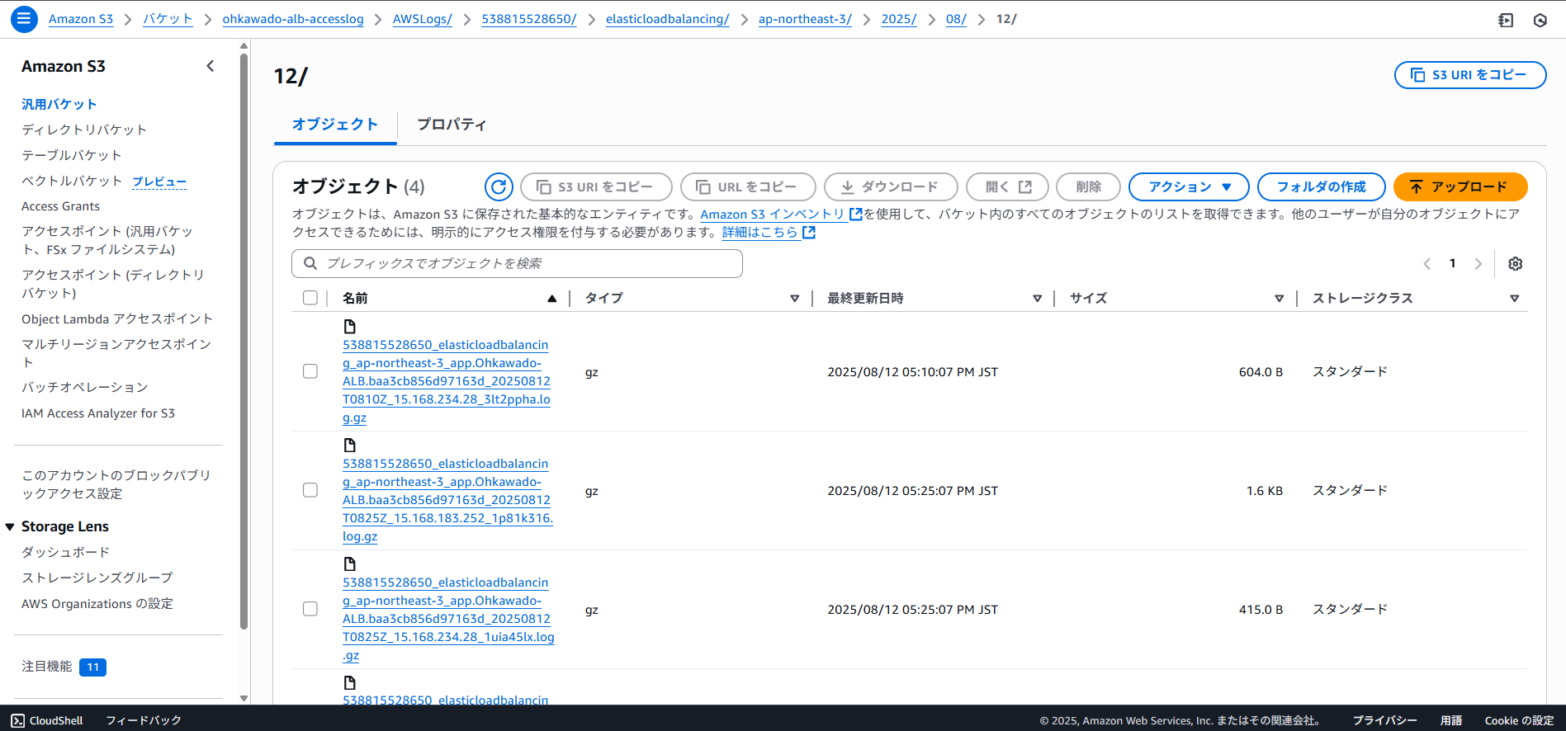Open the 3lt2ppha.log.gz object link
The image size is (1566, 731).
click(447, 380)
